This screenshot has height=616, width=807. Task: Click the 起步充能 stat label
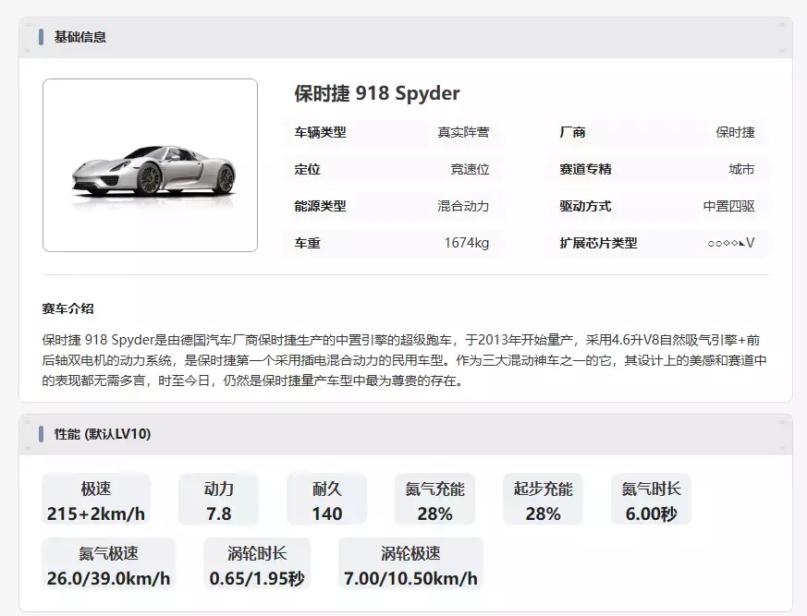coord(543,489)
